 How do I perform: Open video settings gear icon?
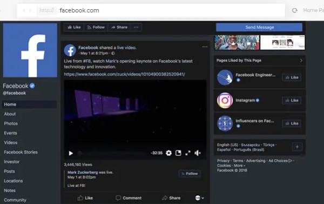coord(168,153)
